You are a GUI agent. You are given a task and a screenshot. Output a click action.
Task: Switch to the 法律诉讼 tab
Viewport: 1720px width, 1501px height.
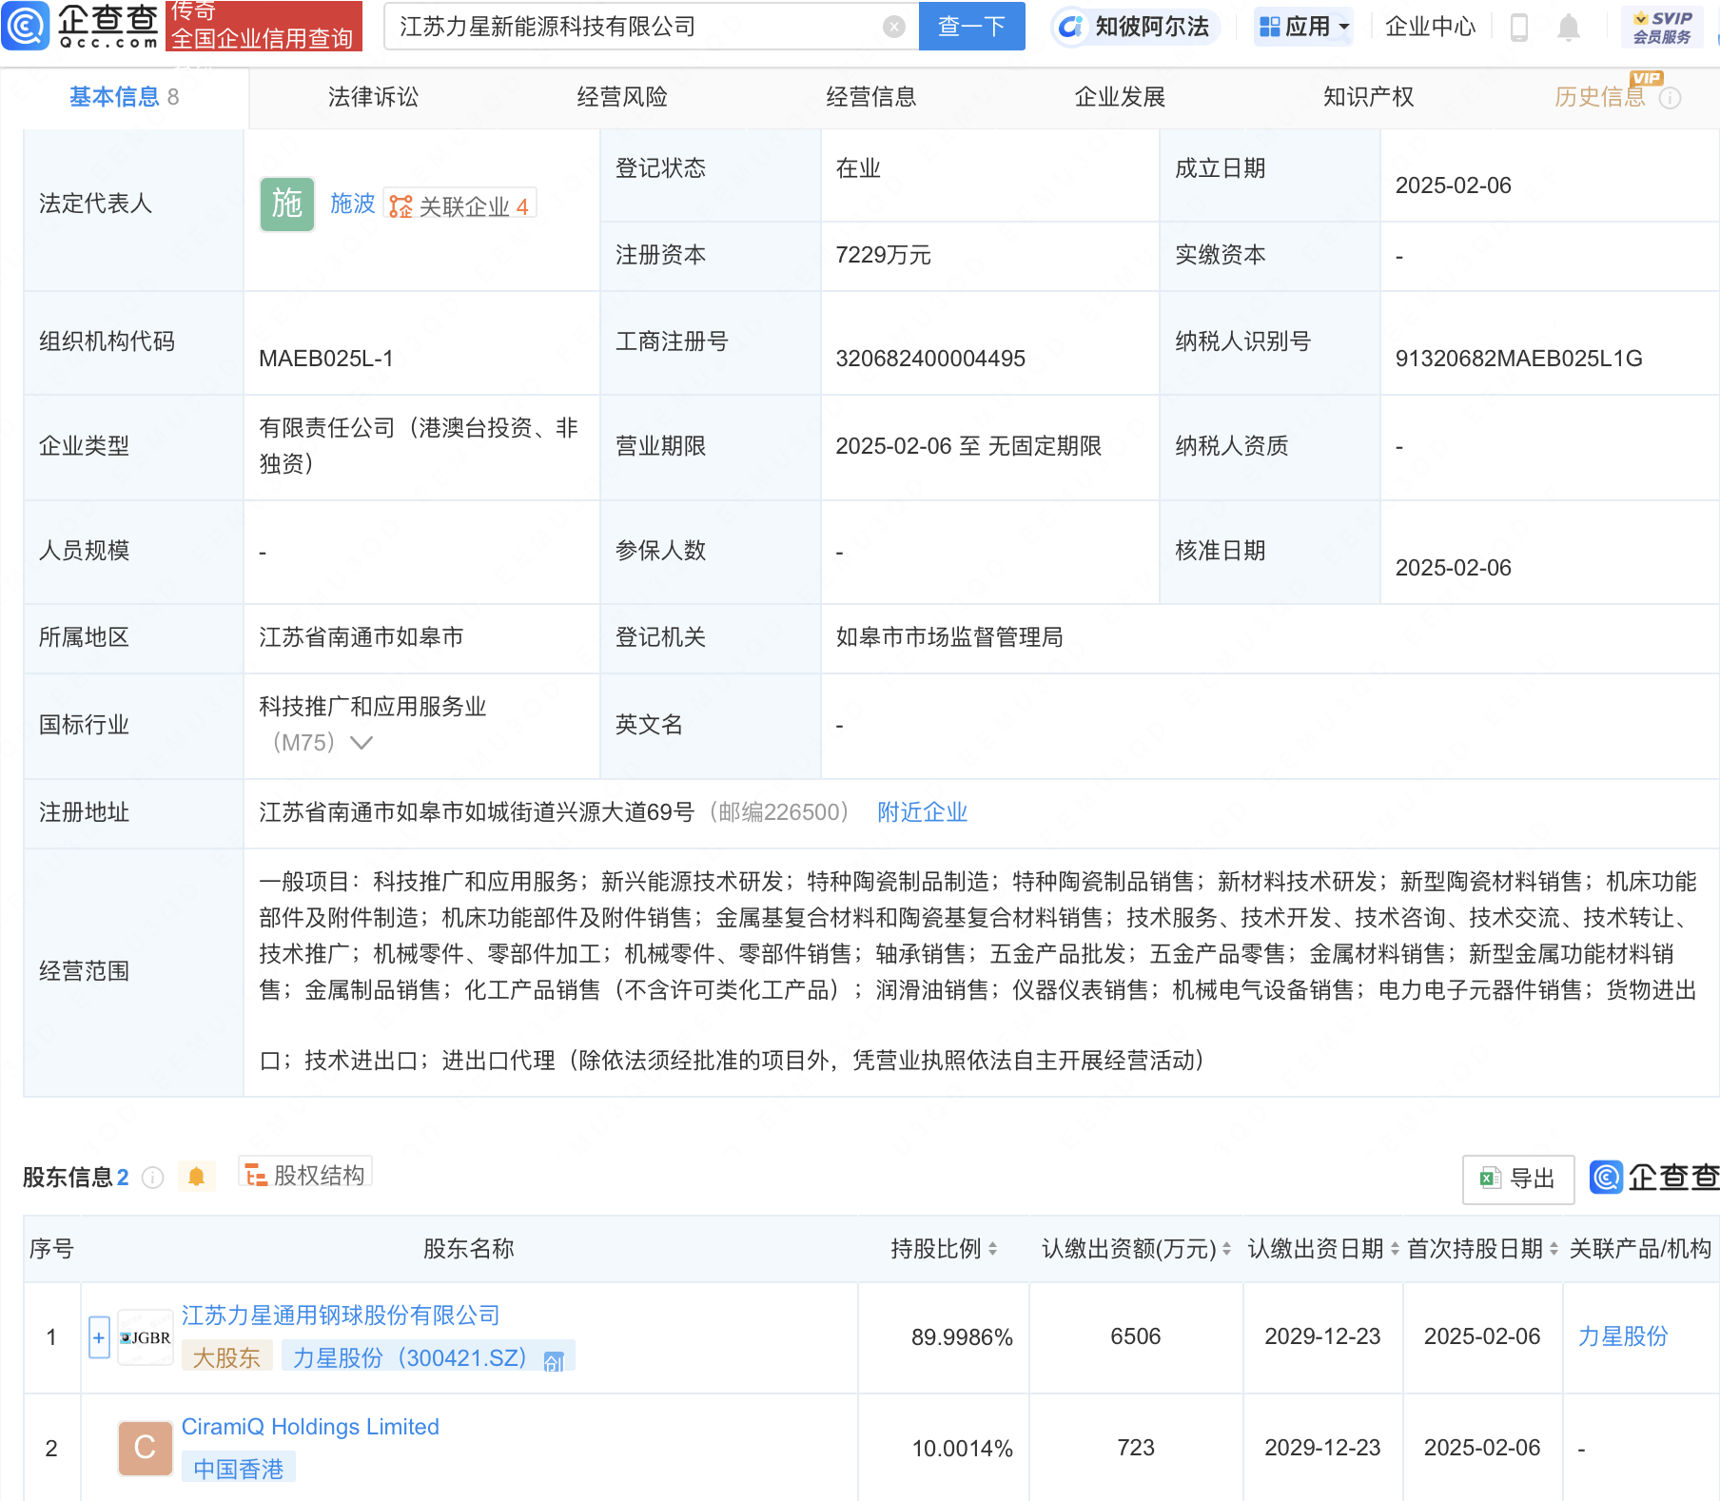click(x=372, y=96)
